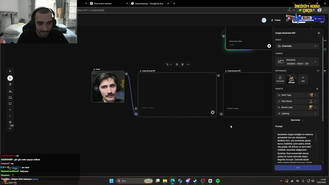The image size is (329, 185).
Task: Undo the last canvas action
Action: point(10,110)
